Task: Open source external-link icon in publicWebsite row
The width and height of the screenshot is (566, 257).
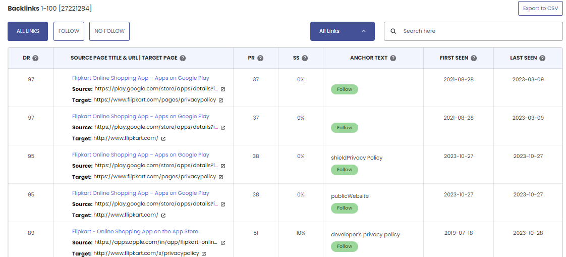Action: (x=223, y=204)
